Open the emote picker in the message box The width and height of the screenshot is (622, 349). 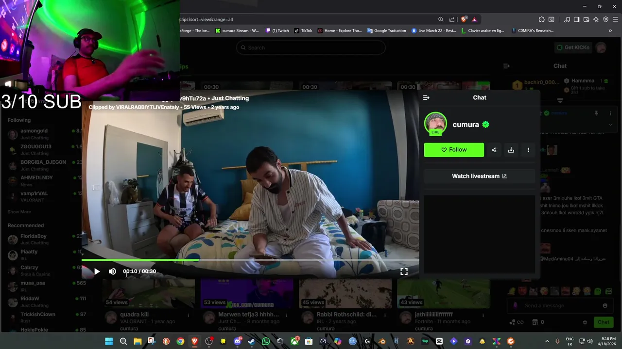pyautogui.click(x=605, y=306)
